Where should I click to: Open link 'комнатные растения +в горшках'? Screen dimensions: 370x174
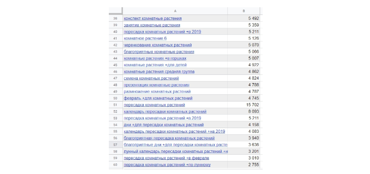pos(155,58)
